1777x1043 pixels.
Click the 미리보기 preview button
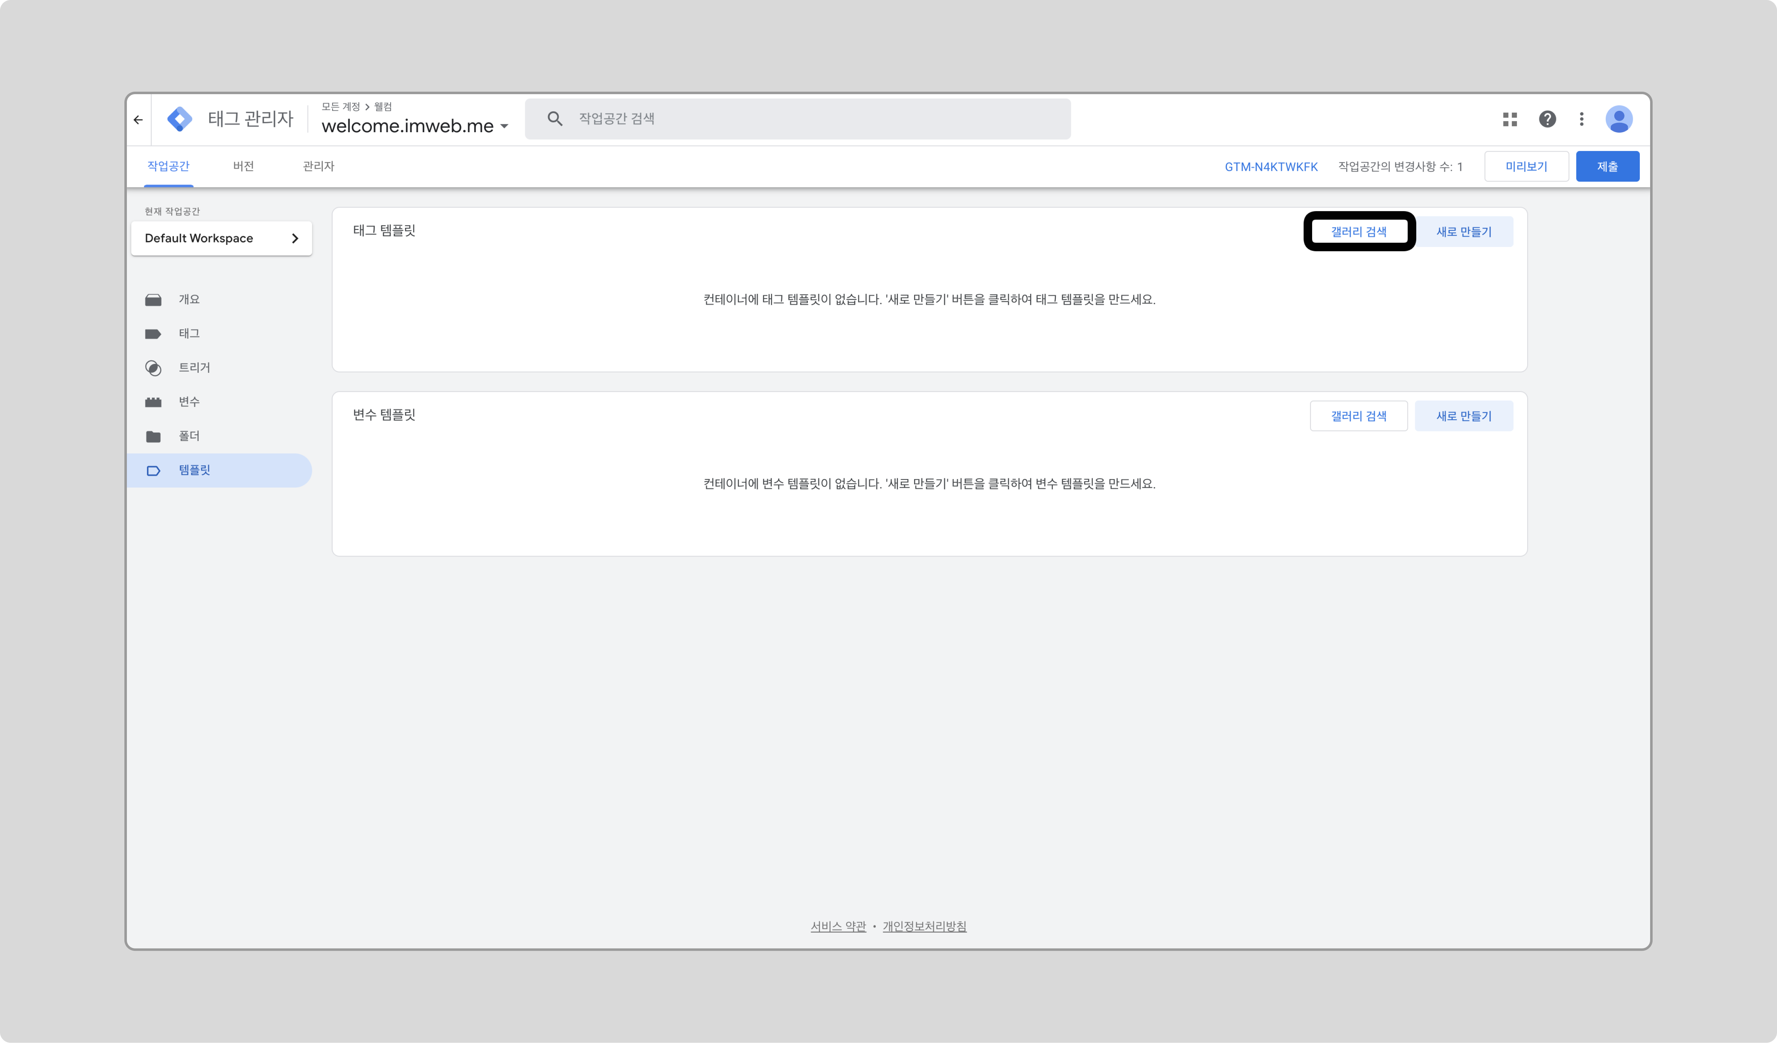click(x=1526, y=166)
